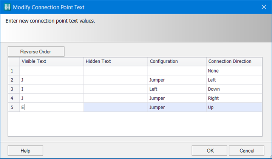Open Connection Direction cell showing Up
Image resolution: width=272 pixels, height=159 pixels.
pos(234,107)
